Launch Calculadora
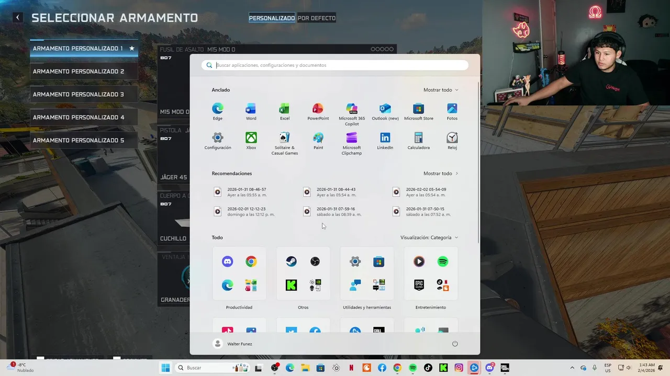The width and height of the screenshot is (670, 376). 419,141
